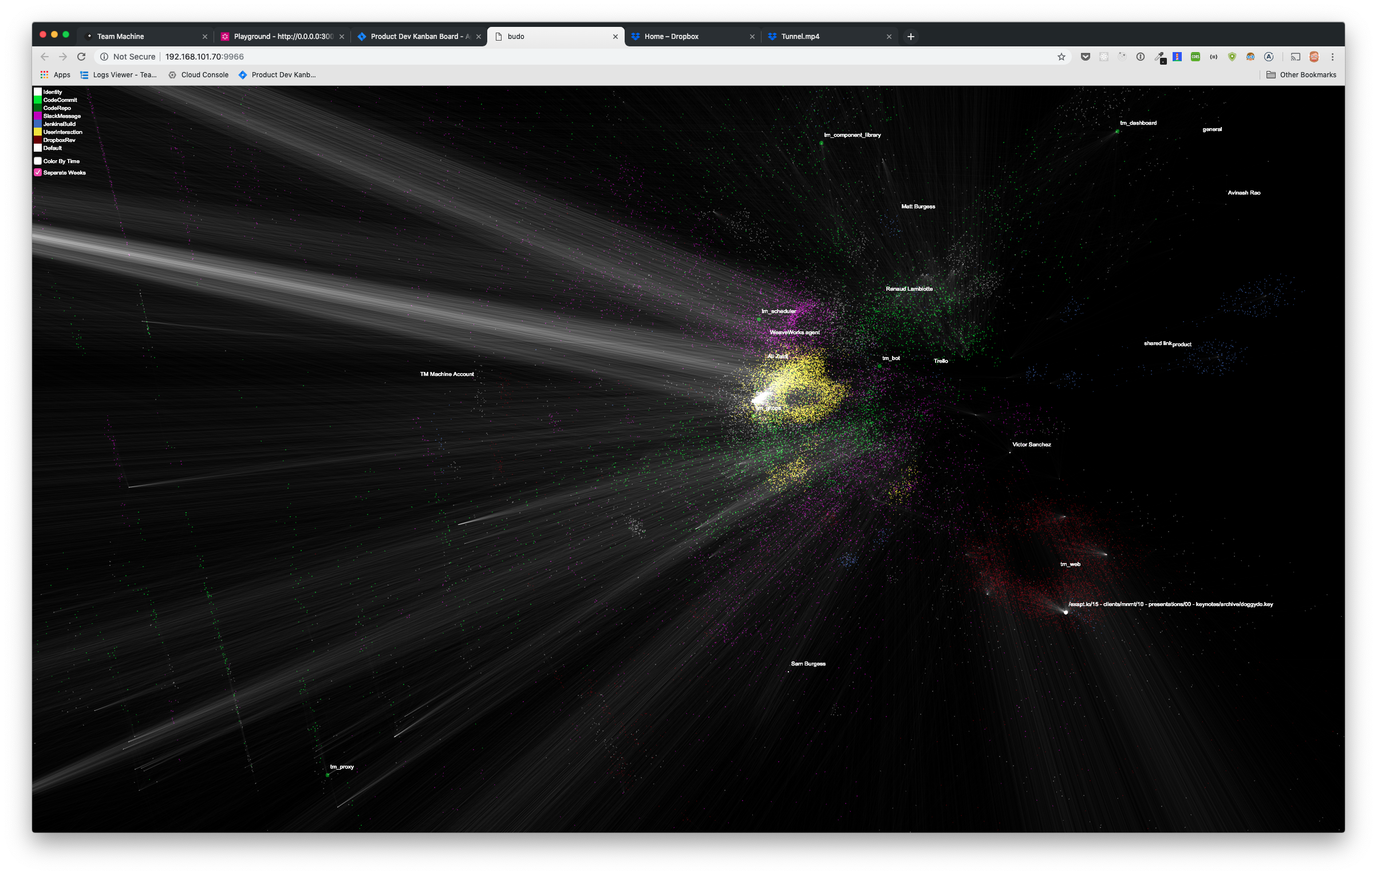Select the active budo tab
This screenshot has width=1377, height=875.
(556, 37)
